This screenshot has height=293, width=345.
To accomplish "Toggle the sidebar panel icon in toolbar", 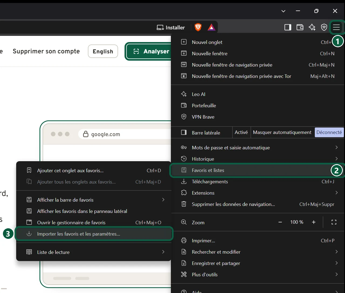I will point(288,27).
